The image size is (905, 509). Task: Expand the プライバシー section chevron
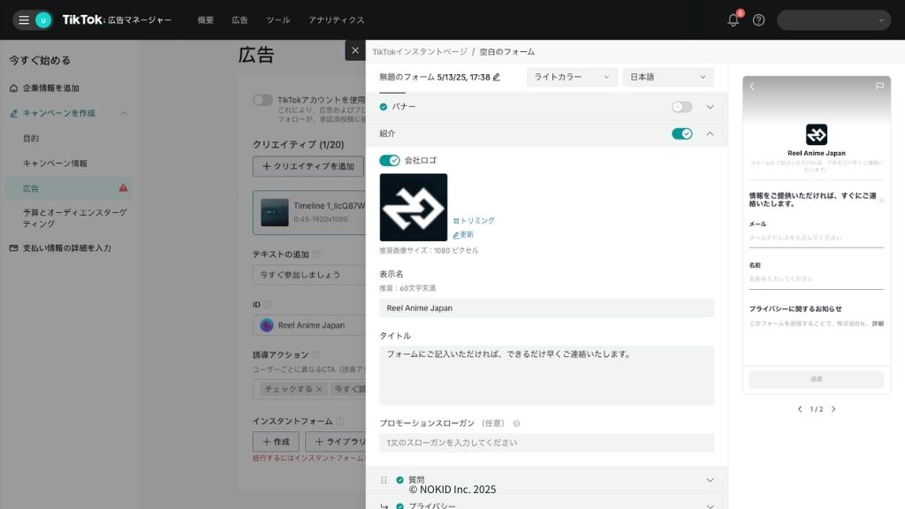click(x=710, y=505)
